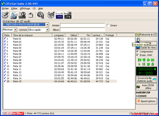Select the CD audio extractor toolbar icon
This screenshot has width=159, height=116.
click(x=14, y=15)
